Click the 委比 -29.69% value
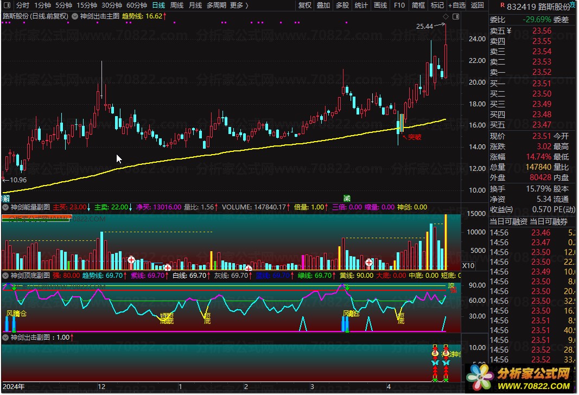 click(537, 20)
